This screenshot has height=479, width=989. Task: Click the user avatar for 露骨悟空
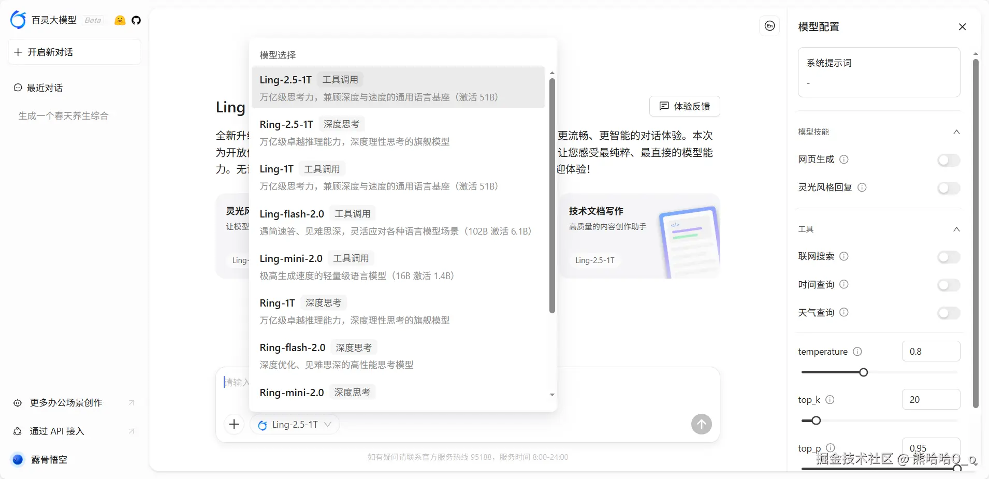coord(18,459)
